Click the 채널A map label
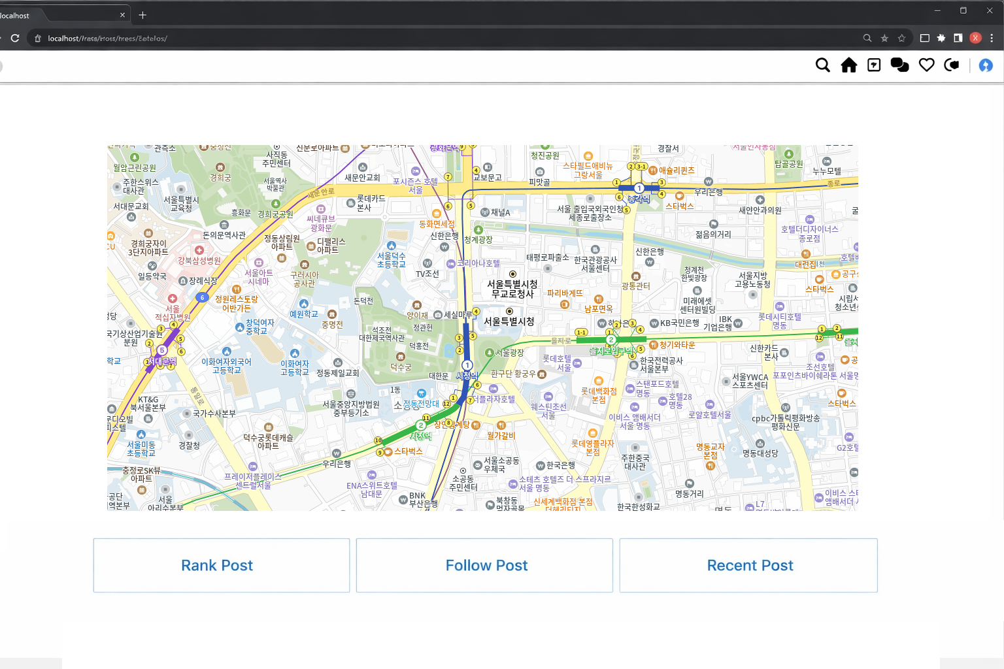Image resolution: width=1004 pixels, height=669 pixels. tap(501, 212)
